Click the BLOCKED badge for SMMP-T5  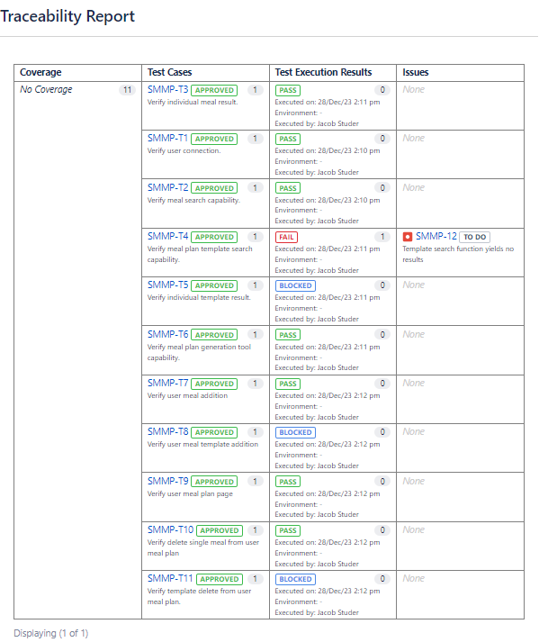pos(295,285)
